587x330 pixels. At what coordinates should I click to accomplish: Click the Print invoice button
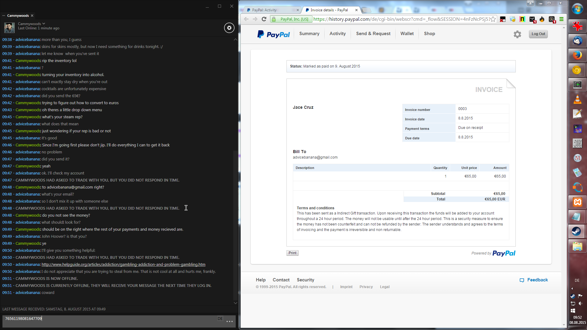coord(292,253)
